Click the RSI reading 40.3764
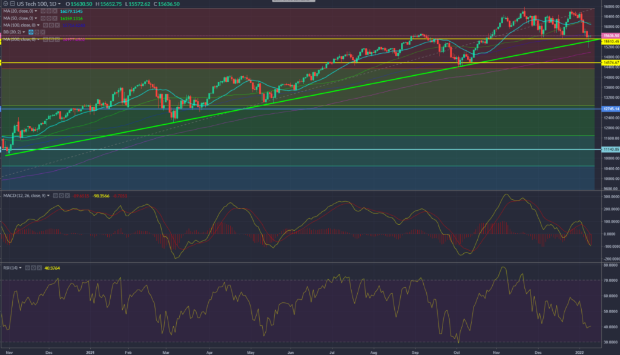The image size is (620, 355). point(52,267)
